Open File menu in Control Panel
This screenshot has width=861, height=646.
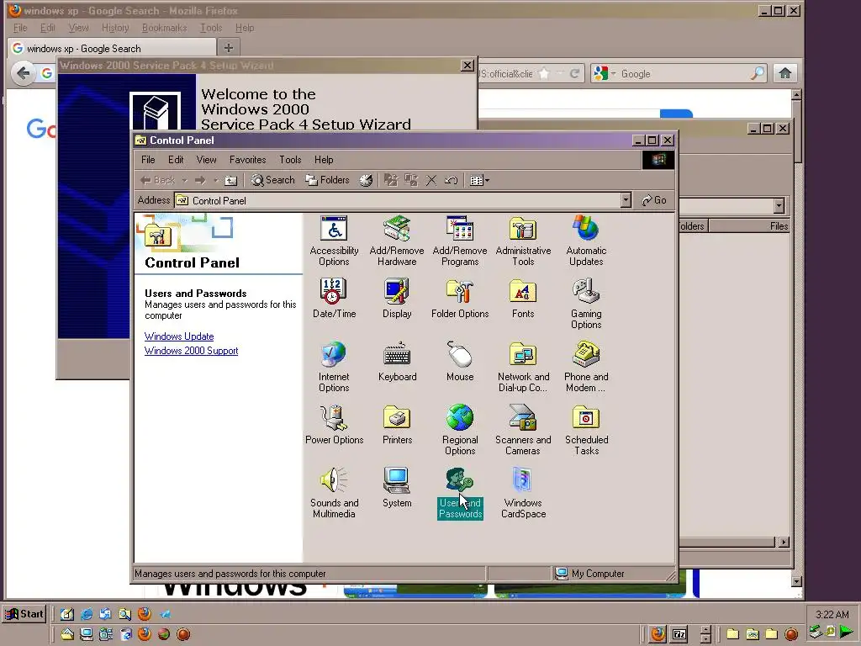tap(148, 160)
